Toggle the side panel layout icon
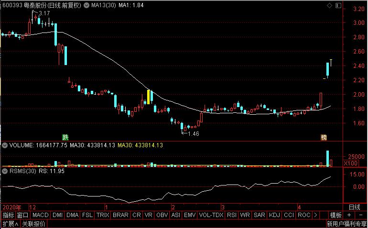This screenshot has width=368, height=229. pos(338,5)
